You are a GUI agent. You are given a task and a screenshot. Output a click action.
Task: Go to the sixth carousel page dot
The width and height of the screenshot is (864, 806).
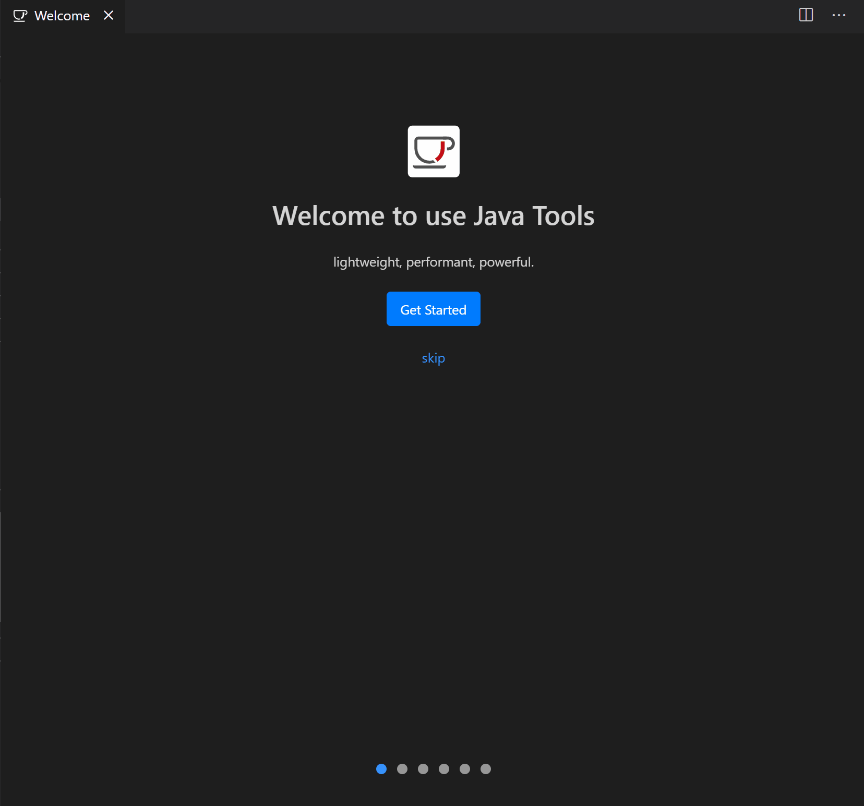pyautogui.click(x=486, y=769)
